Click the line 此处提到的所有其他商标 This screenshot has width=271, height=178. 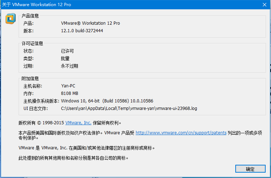point(73,158)
